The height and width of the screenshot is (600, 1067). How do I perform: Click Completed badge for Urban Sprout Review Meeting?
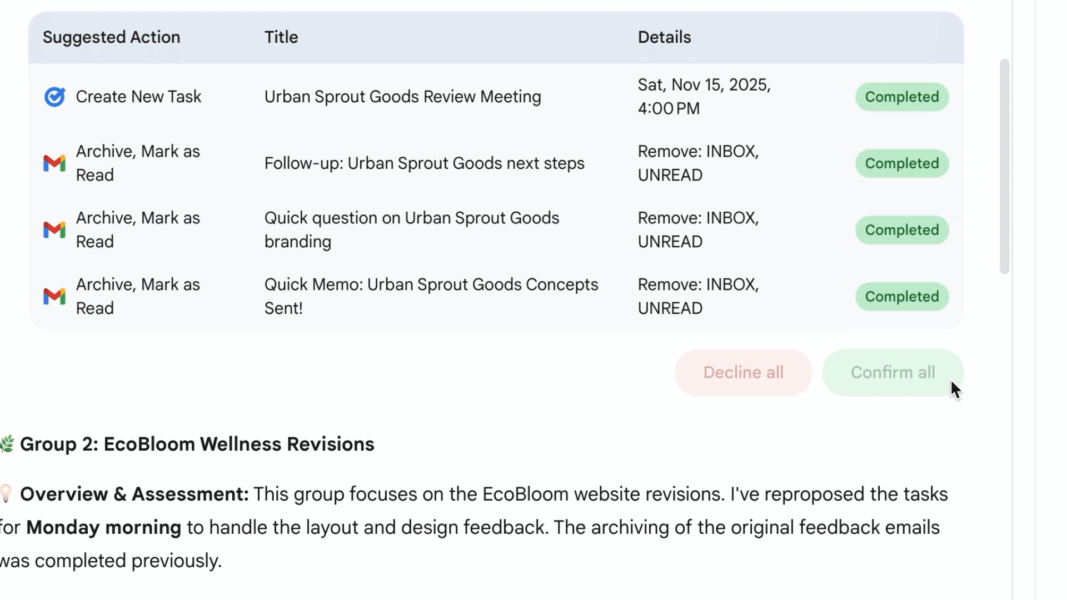click(901, 97)
